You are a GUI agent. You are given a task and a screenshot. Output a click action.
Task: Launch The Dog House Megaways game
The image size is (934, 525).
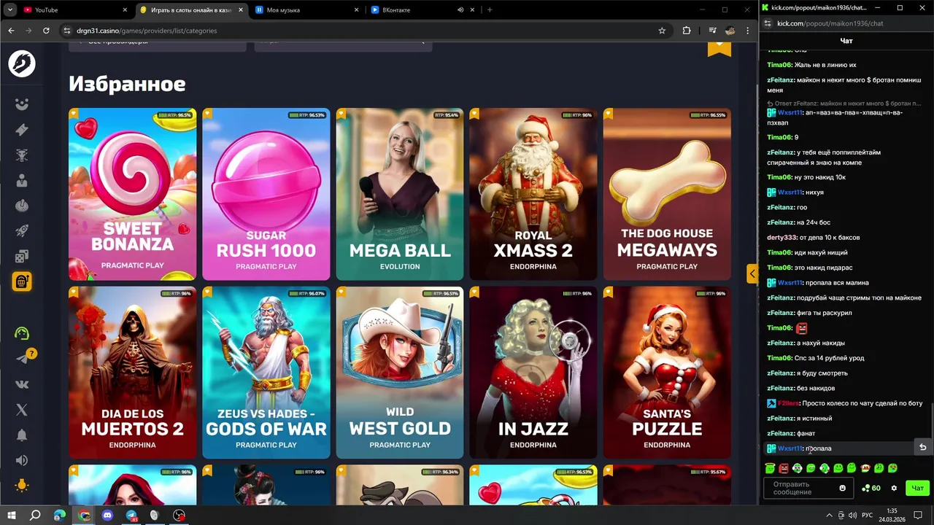click(667, 194)
